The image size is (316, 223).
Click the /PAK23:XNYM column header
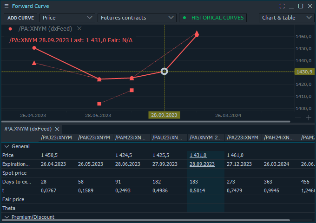94,138
